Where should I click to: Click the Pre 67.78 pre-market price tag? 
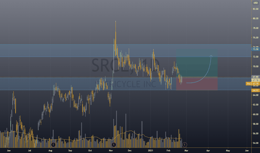pos(253,84)
